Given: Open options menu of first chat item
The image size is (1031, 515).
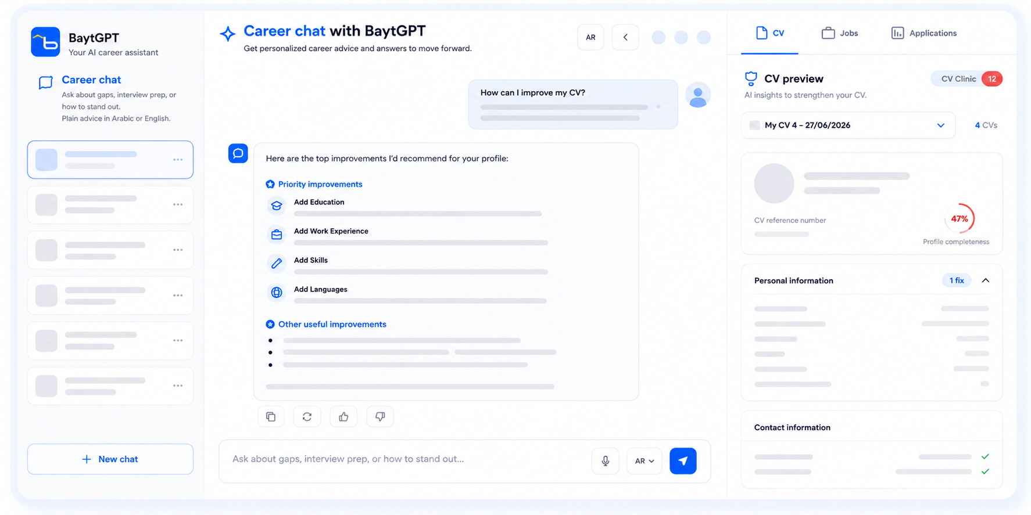Looking at the screenshot, I should click(178, 160).
